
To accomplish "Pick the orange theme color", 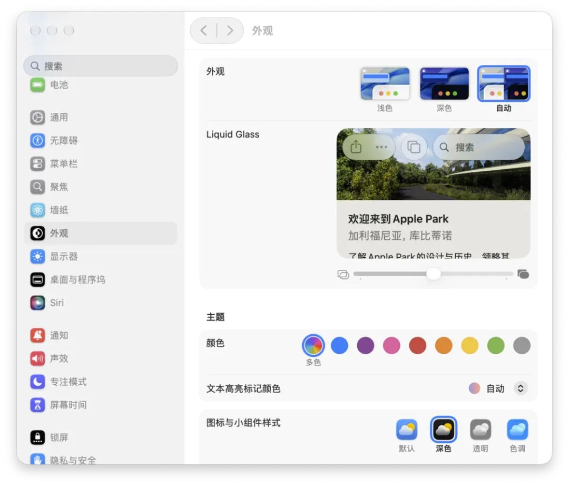I will point(444,345).
